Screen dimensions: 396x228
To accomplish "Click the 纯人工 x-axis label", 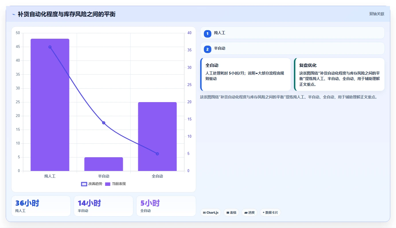I will [x=50, y=176].
